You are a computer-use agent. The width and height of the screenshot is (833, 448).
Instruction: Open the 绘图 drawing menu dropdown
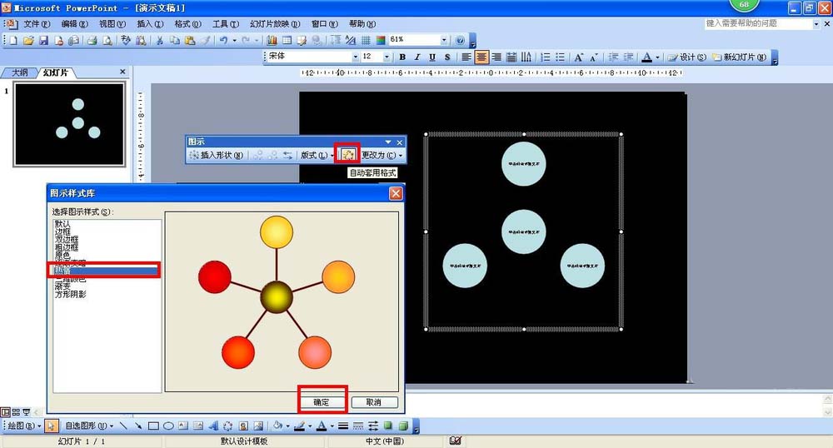point(24,426)
